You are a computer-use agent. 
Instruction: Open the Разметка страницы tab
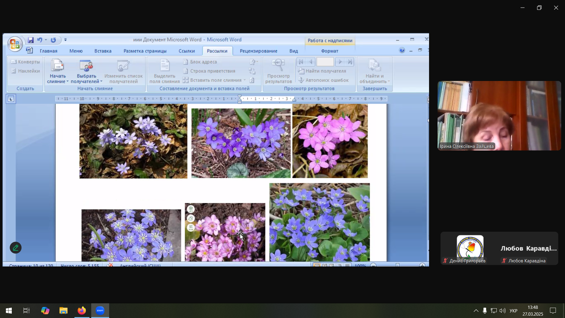coord(145,51)
